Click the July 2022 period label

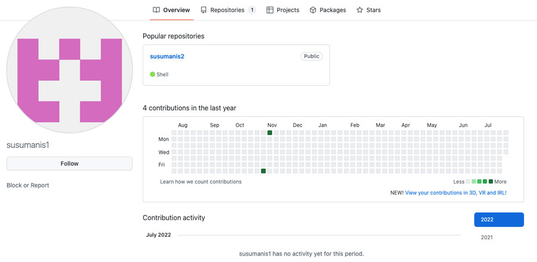(x=159, y=235)
